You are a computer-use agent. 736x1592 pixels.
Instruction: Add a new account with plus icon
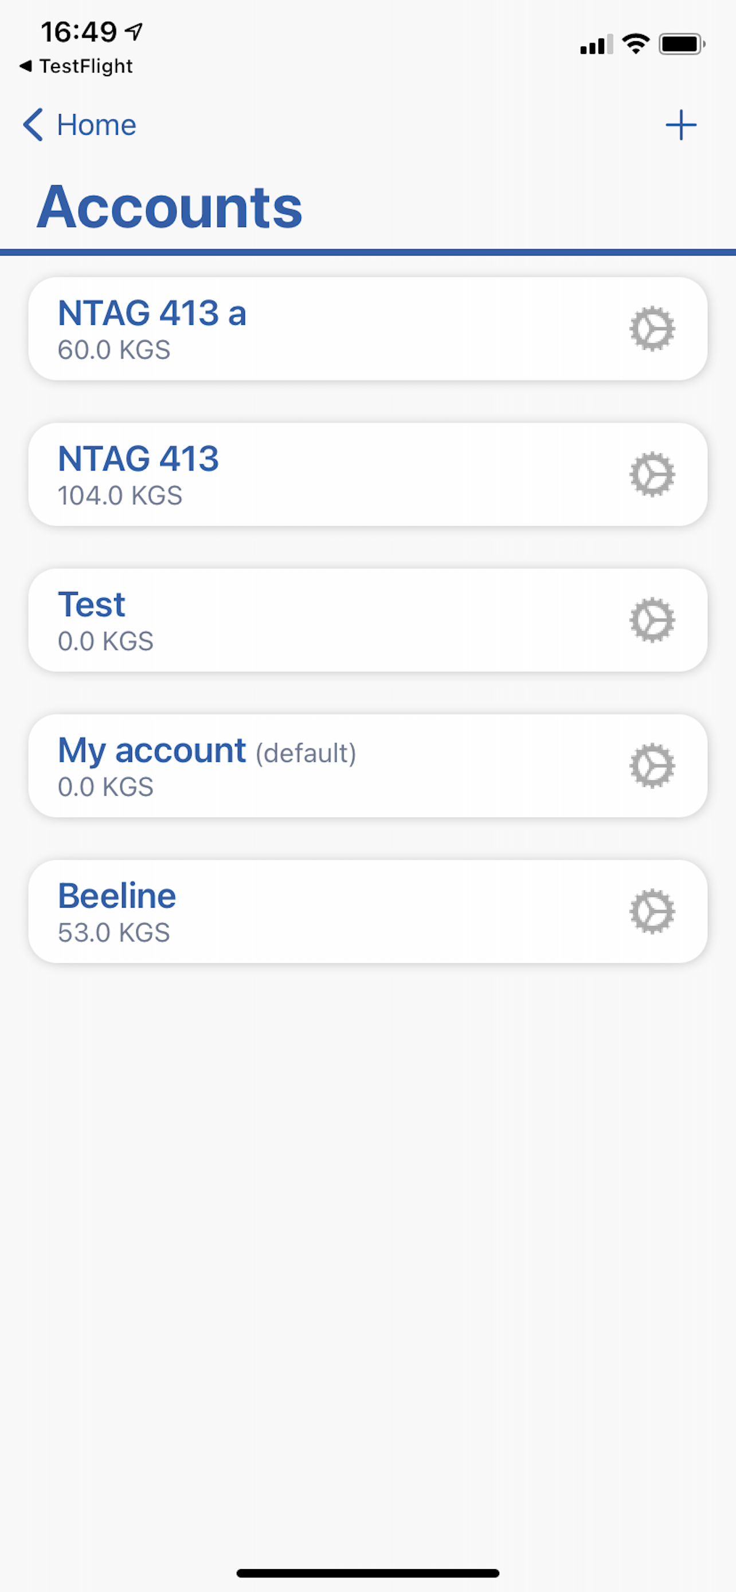click(680, 126)
